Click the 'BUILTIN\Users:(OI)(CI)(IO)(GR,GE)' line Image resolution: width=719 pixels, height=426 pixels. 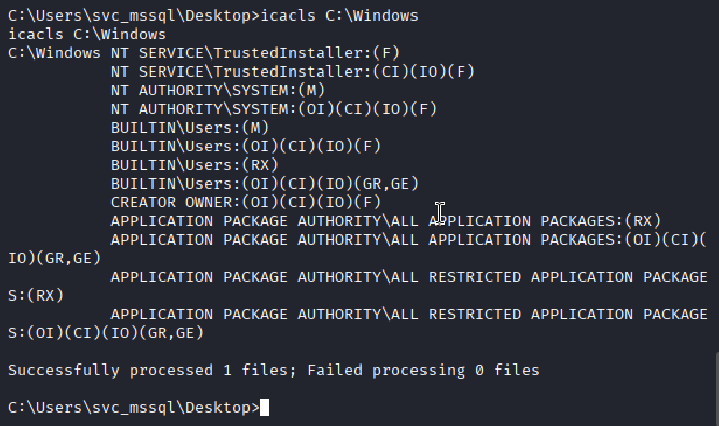click(x=265, y=183)
